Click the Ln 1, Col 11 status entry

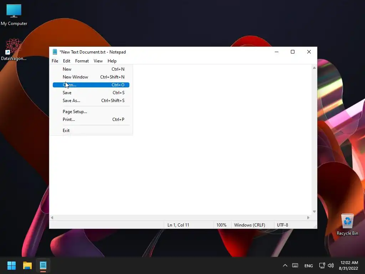click(178, 225)
